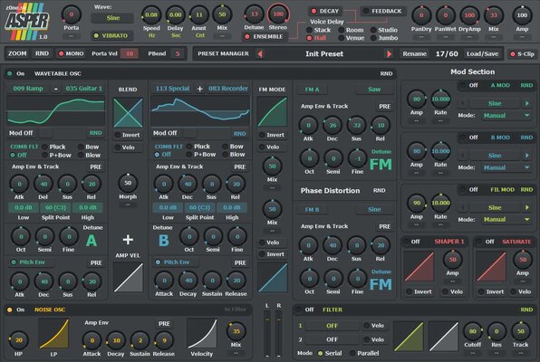This screenshot has height=362, width=540.
Task: Click the noise Velocity curve display
Action: (202, 333)
